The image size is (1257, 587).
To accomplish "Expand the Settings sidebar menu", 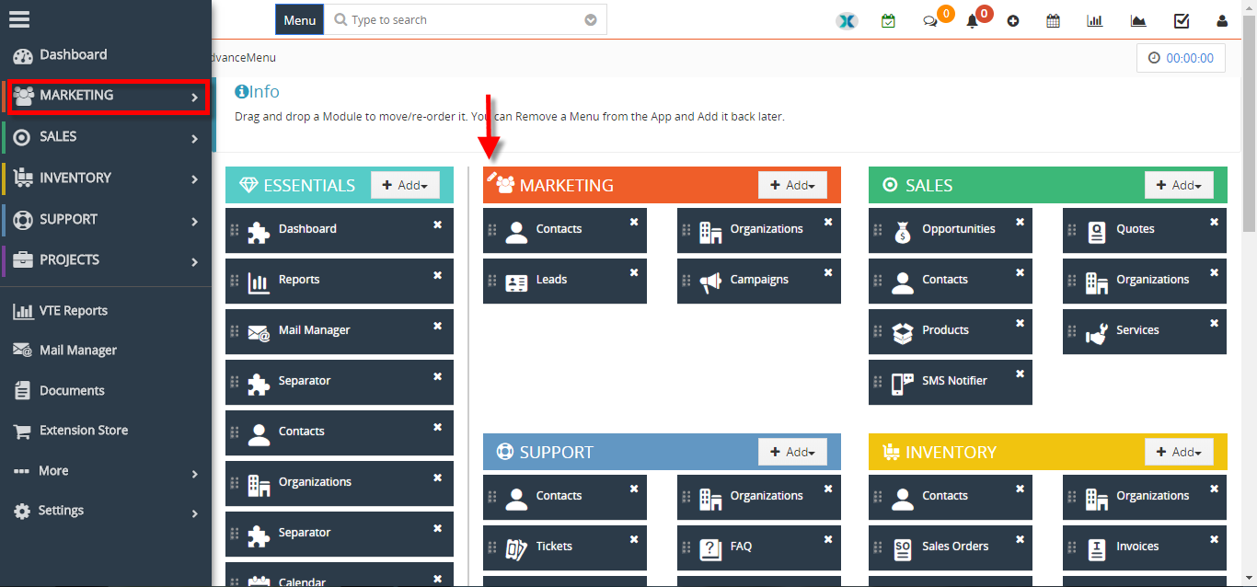I will pos(106,511).
